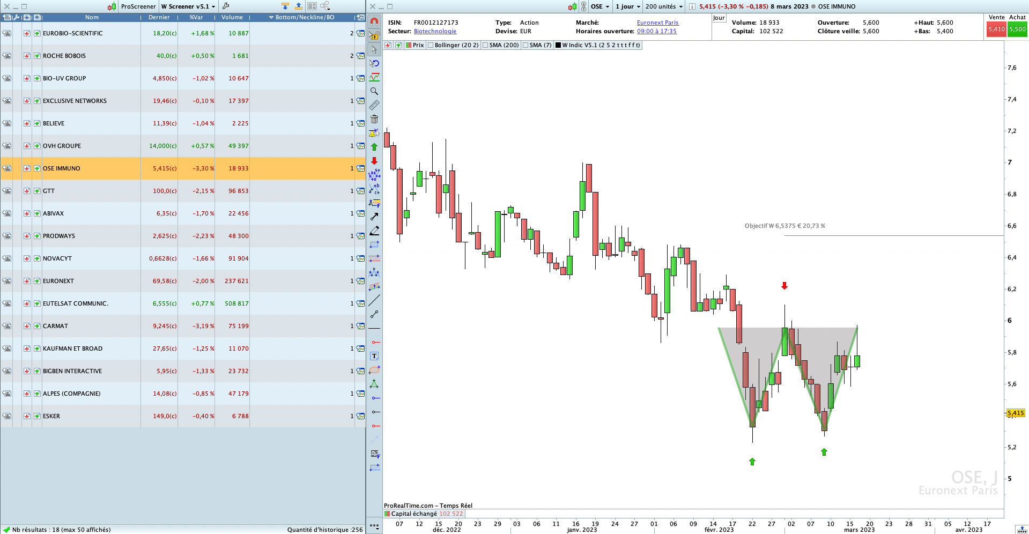Select the ellipse drawing tool

374,370
